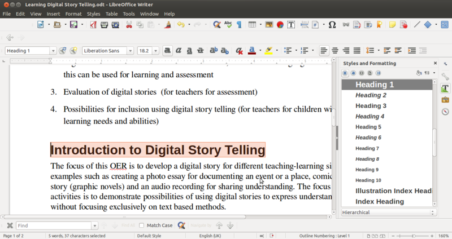Open the Highlighting Color dropdown arrow
452x239 pixels.
tap(277, 51)
